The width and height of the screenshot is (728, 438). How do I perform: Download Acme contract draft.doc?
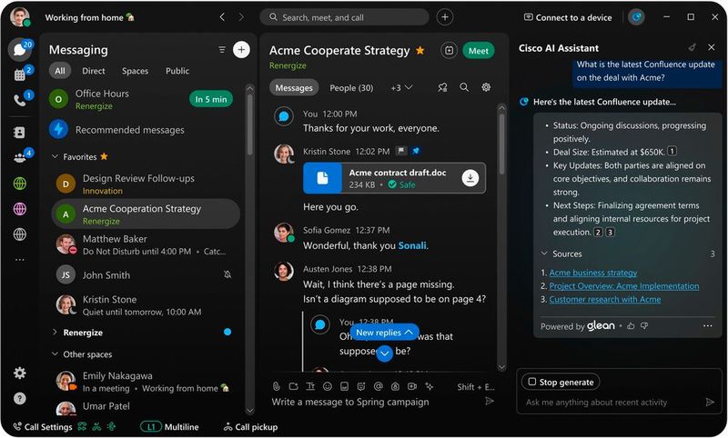(470, 178)
